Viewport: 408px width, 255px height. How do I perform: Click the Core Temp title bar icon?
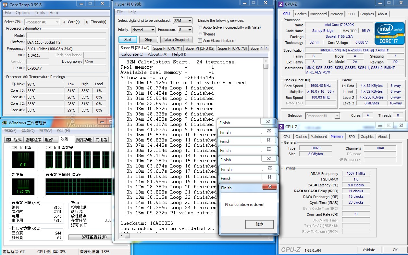coord(5,5)
